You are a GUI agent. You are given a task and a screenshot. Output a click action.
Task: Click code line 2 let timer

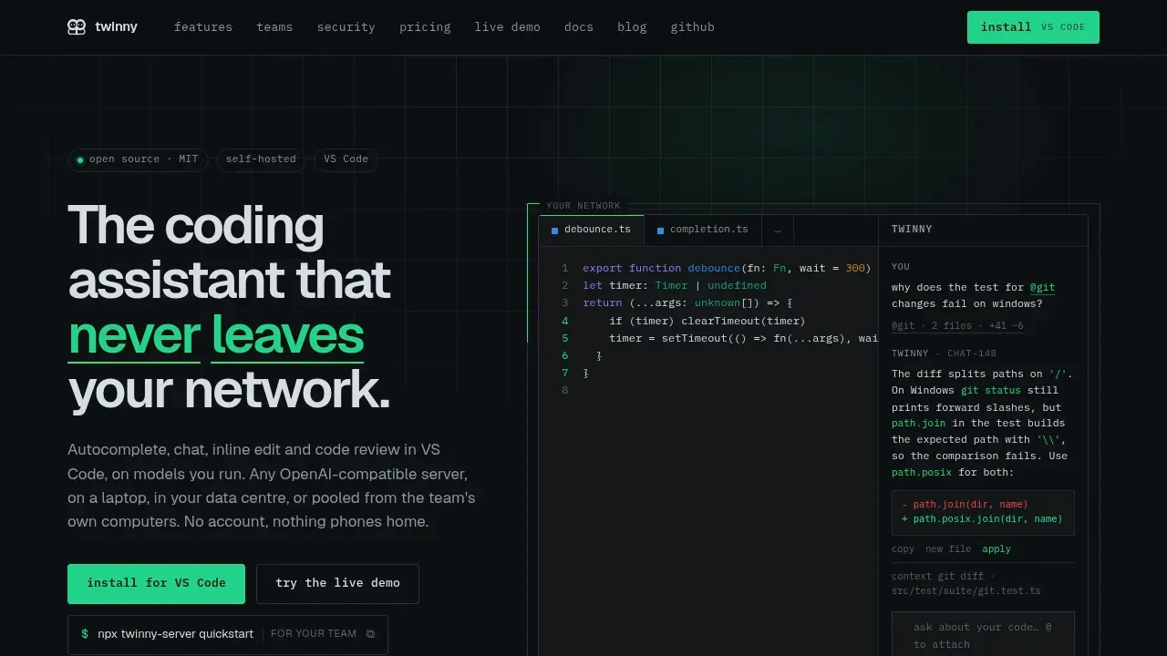675,286
